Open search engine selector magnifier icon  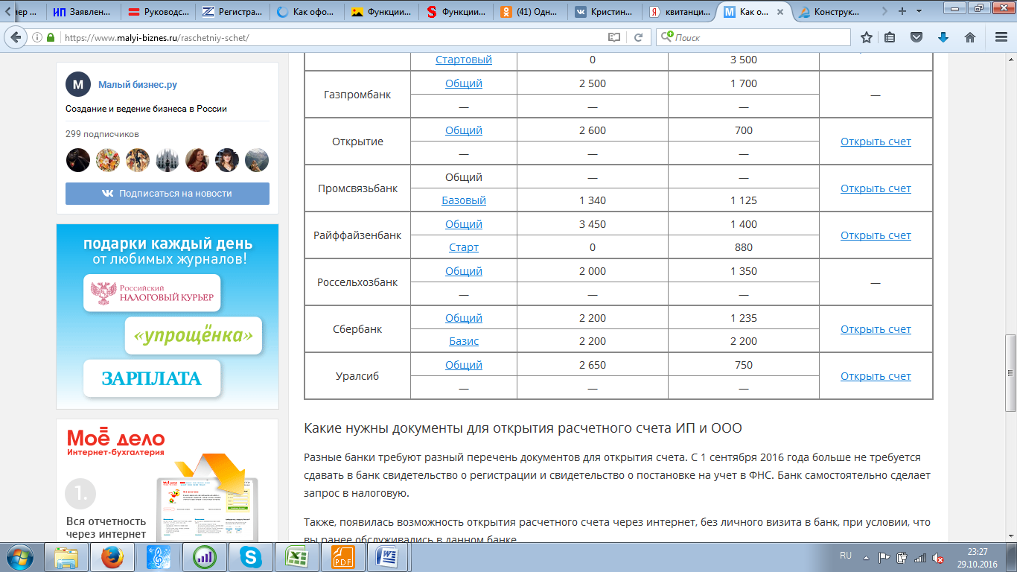(666, 37)
